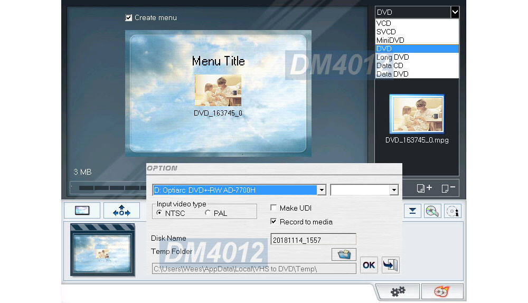Viewport: 528px width, 303px height.
Task: Click the DVD_163745_0 label in menu preview
Action: (218, 113)
